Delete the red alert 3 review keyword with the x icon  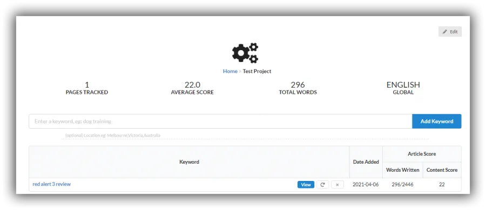pos(337,185)
